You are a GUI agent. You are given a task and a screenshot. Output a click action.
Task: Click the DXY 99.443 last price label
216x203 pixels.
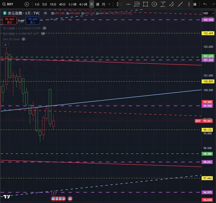[204, 121]
